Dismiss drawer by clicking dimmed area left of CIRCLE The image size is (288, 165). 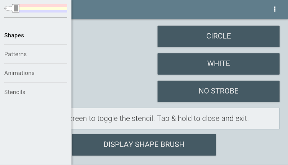pos(114,63)
